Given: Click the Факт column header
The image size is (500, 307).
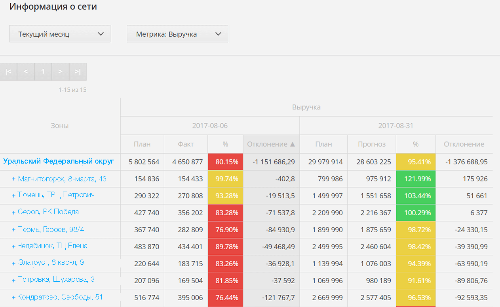Looking at the screenshot, I should click(186, 144).
